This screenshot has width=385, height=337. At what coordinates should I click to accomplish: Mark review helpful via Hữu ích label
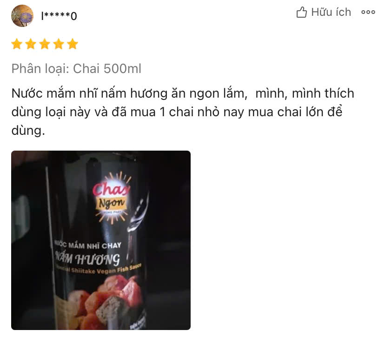(x=331, y=12)
